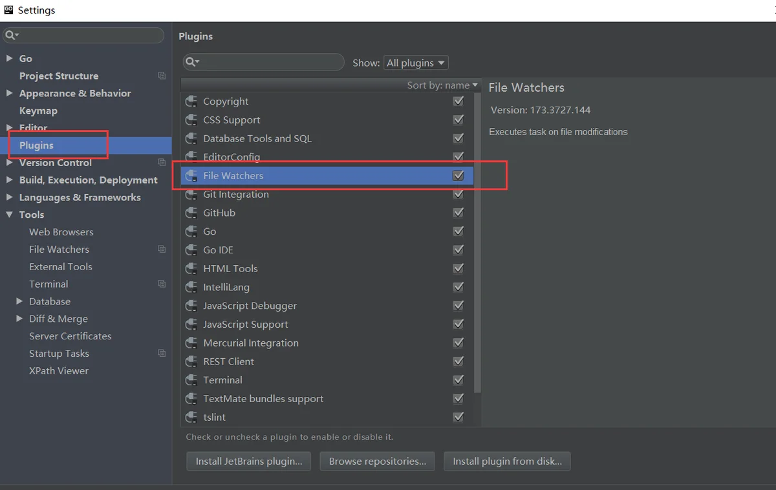The height and width of the screenshot is (490, 776).
Task: Toggle the File Watchers plugin checkbox
Action: 458,176
